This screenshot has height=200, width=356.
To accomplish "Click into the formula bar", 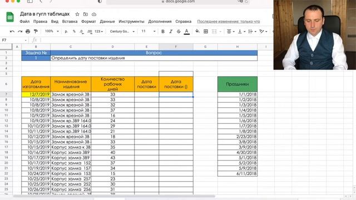I will coord(157,40).
